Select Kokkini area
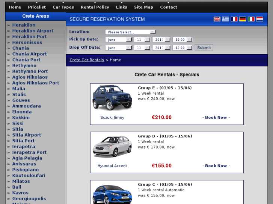Image resolution: width=273 pixels, height=204 pixels. pyautogui.click(x=21, y=118)
